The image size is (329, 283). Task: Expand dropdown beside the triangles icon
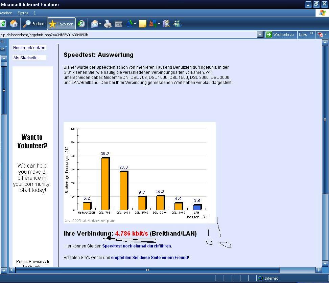(135, 24)
